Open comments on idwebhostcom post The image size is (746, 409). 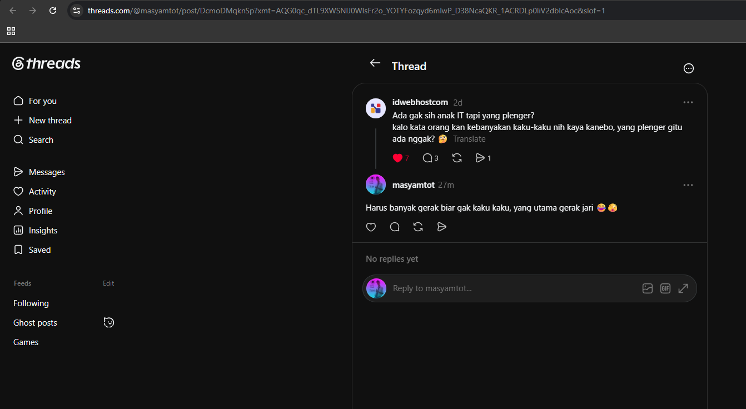(x=427, y=158)
